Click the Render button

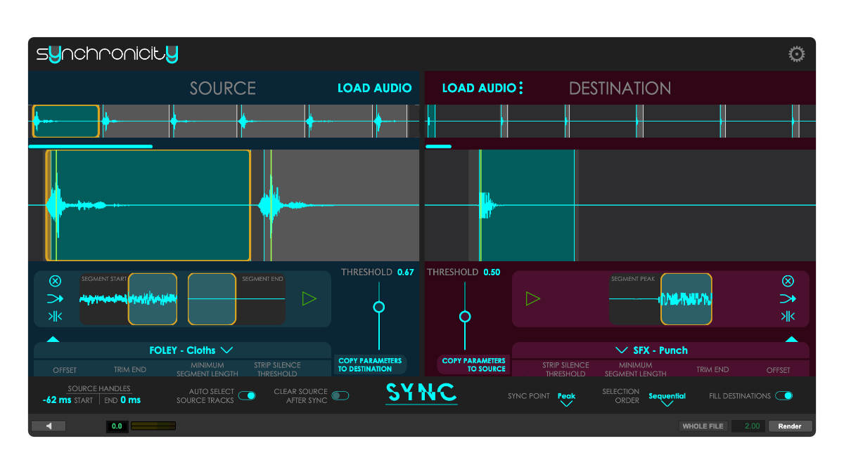tap(790, 426)
